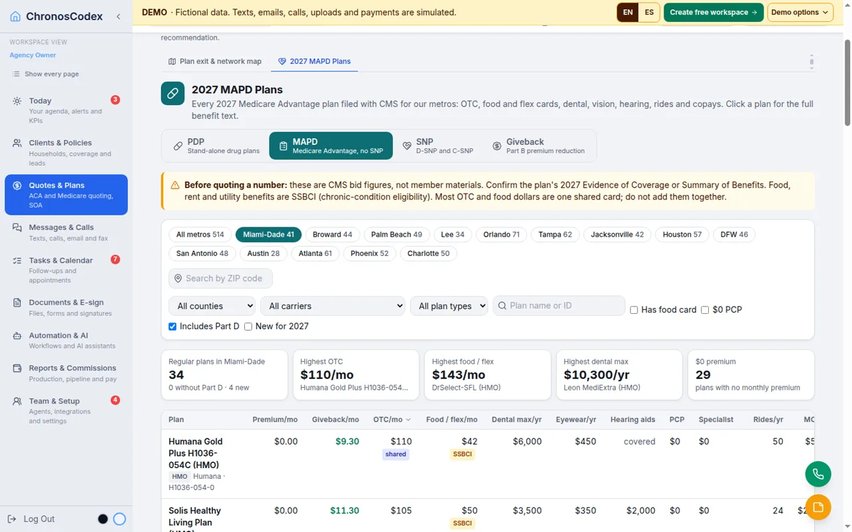Check the $0 PCP checkbox
The image size is (852, 532).
(705, 310)
